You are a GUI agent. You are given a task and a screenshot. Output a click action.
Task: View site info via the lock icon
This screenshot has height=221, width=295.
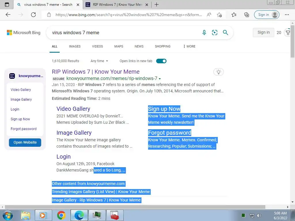[x=49, y=15]
